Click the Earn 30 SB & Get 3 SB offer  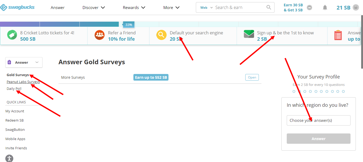tap(293, 8)
